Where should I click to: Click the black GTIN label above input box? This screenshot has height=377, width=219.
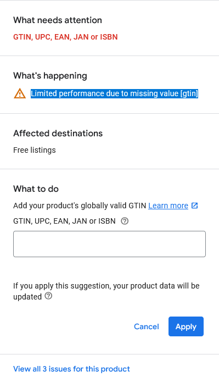[64, 221]
